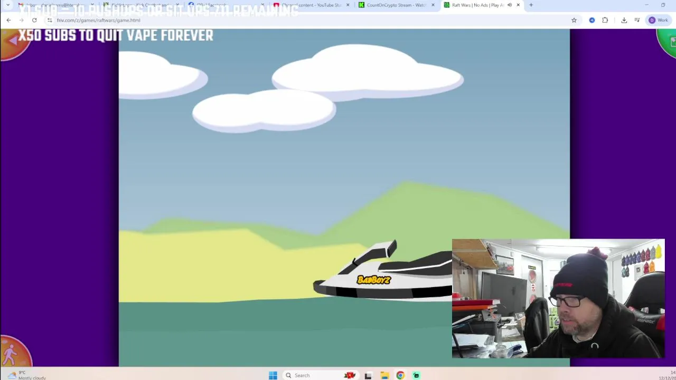
Task: Minimize the Chrome window
Action: [646, 5]
